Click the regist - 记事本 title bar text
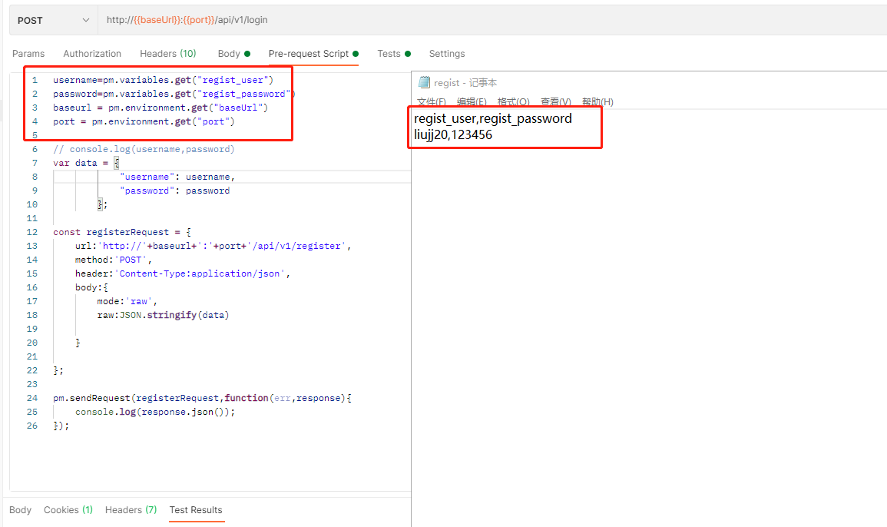The width and height of the screenshot is (887, 527). coord(465,83)
